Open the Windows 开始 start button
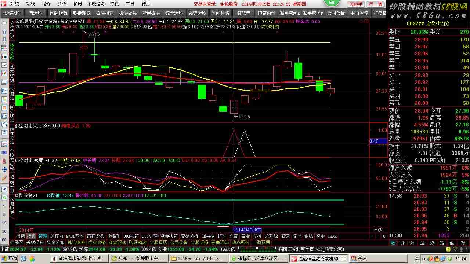Screen dimensions: 470x264 click(9, 258)
